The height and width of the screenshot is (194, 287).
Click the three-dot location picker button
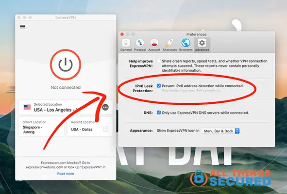tap(105, 107)
